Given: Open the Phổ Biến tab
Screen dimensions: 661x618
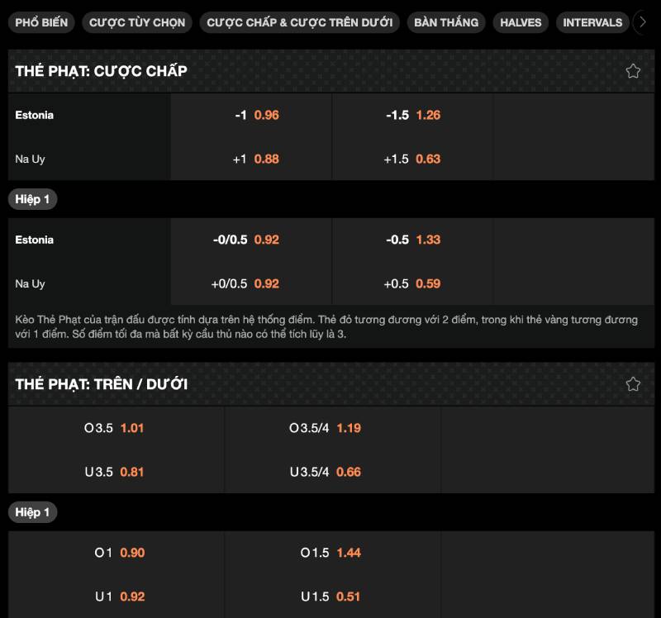Looking at the screenshot, I should (x=41, y=22).
